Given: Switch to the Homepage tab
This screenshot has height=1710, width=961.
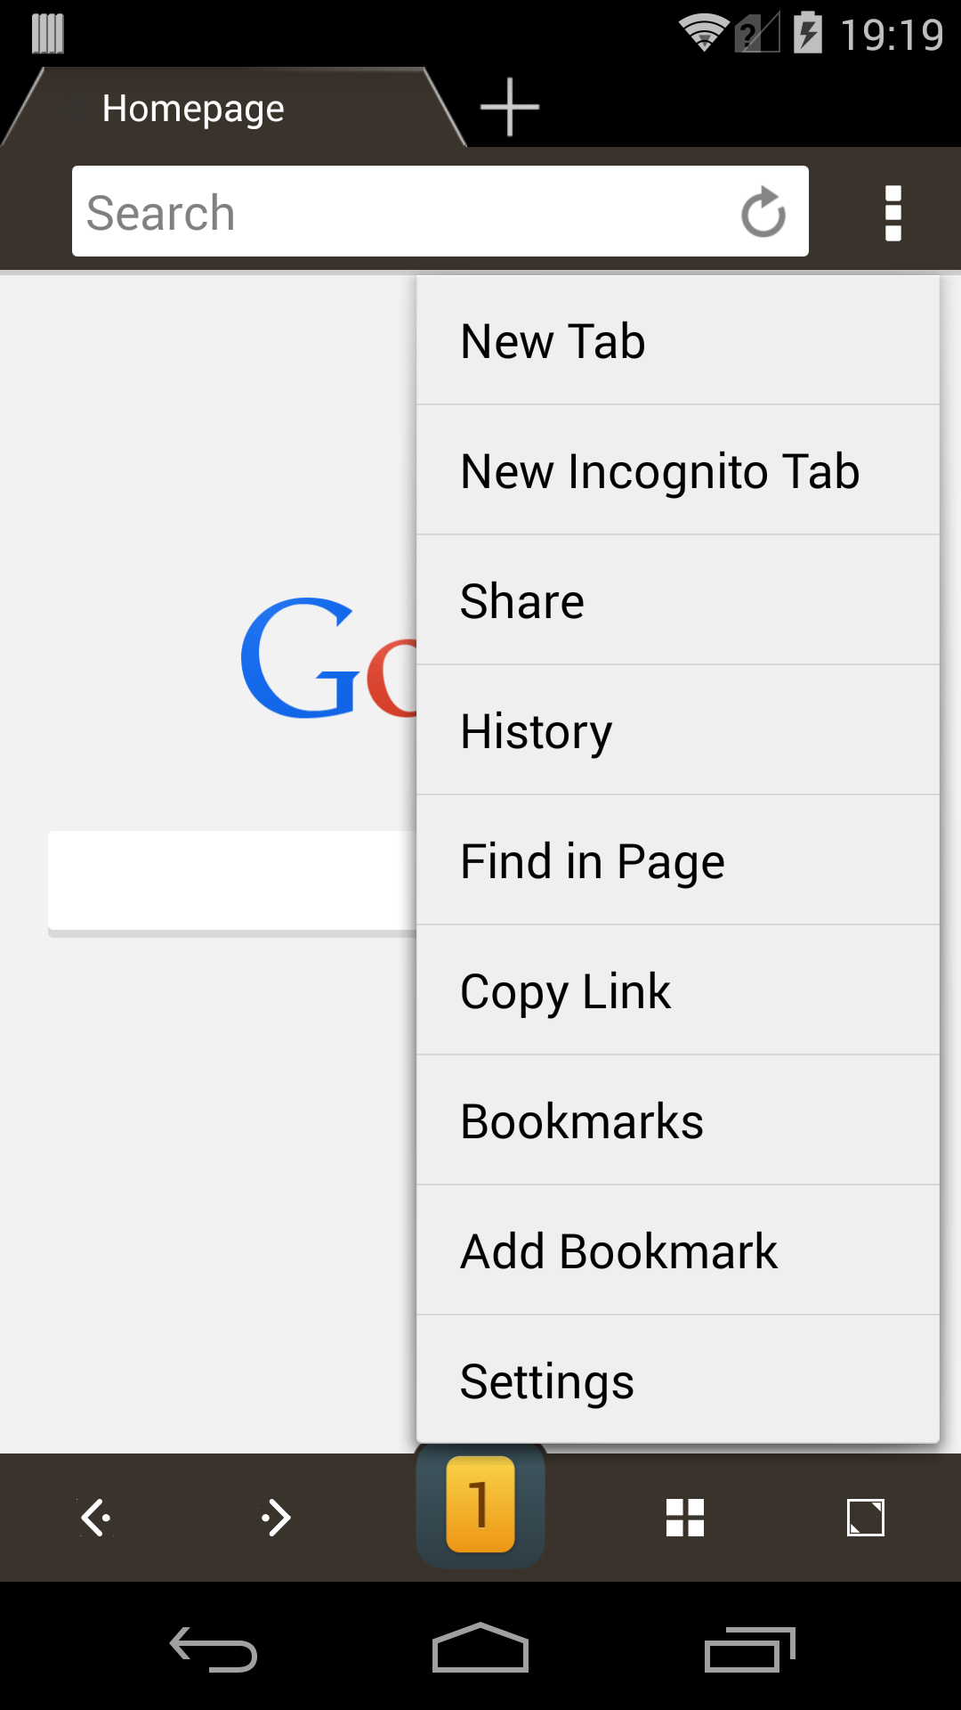Looking at the screenshot, I should coord(193,109).
